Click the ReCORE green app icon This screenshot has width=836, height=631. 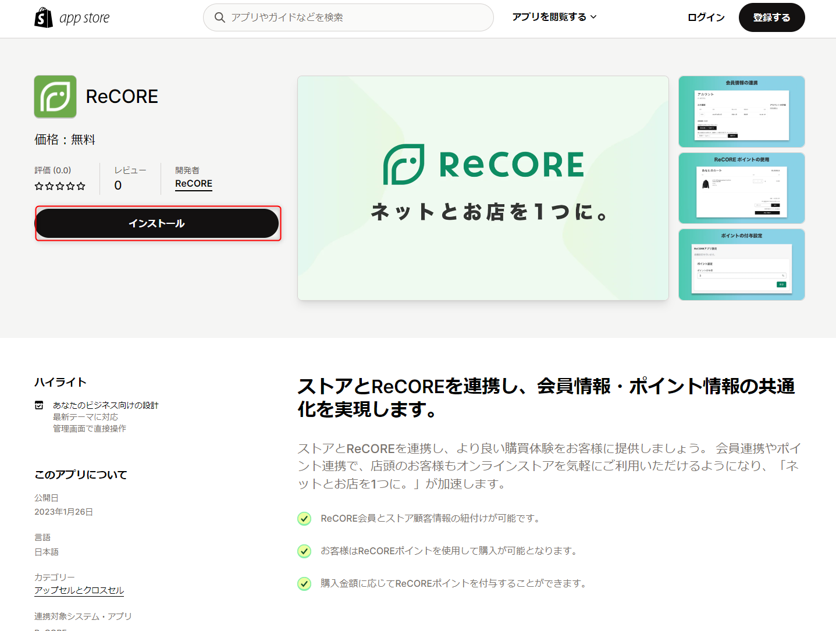(55, 97)
